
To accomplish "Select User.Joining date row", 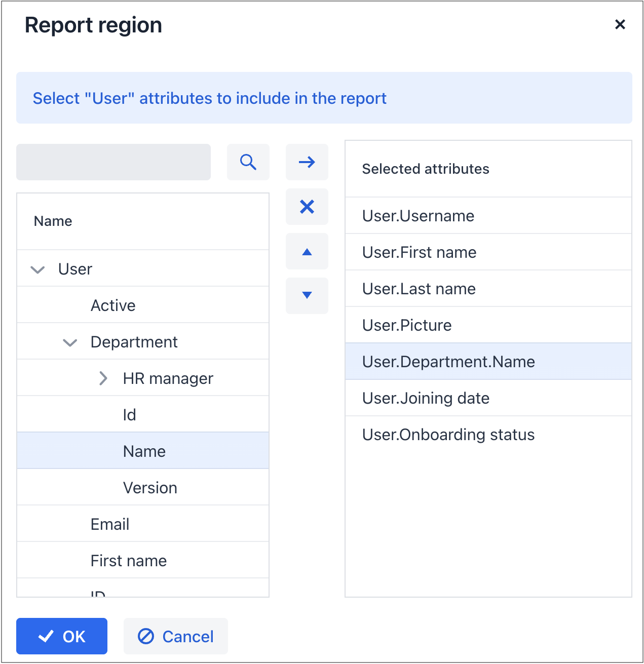I will [426, 398].
